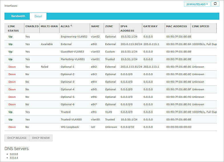Click DNS server 8.8.8.8
224x162 pixels.
coord(14,154)
